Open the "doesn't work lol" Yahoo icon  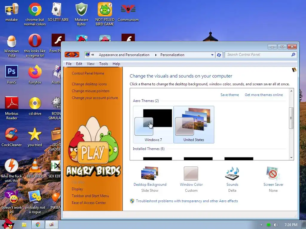pos(12,202)
